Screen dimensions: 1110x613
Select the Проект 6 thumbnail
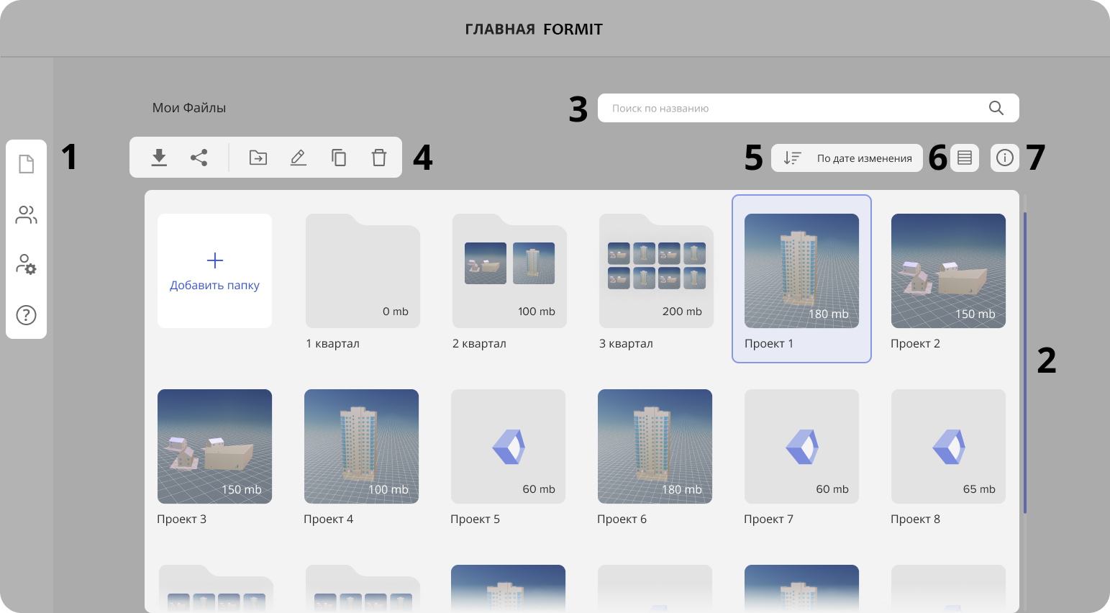pos(655,446)
